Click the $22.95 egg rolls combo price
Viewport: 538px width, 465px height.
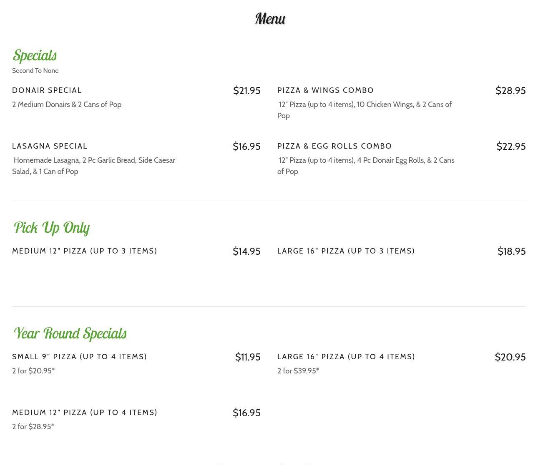pyautogui.click(x=510, y=147)
